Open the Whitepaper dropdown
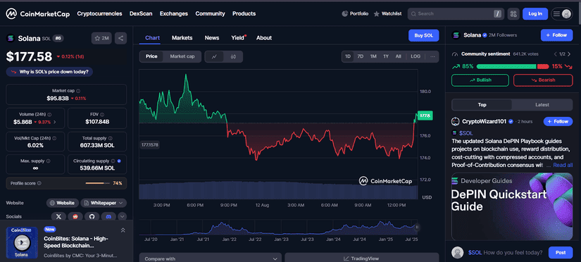The width and height of the screenshot is (581, 262). [104, 203]
